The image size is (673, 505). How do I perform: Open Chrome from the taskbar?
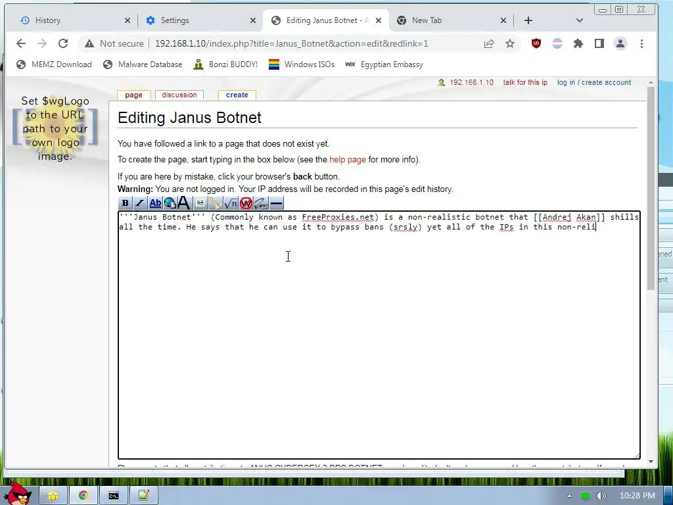pyautogui.click(x=83, y=496)
